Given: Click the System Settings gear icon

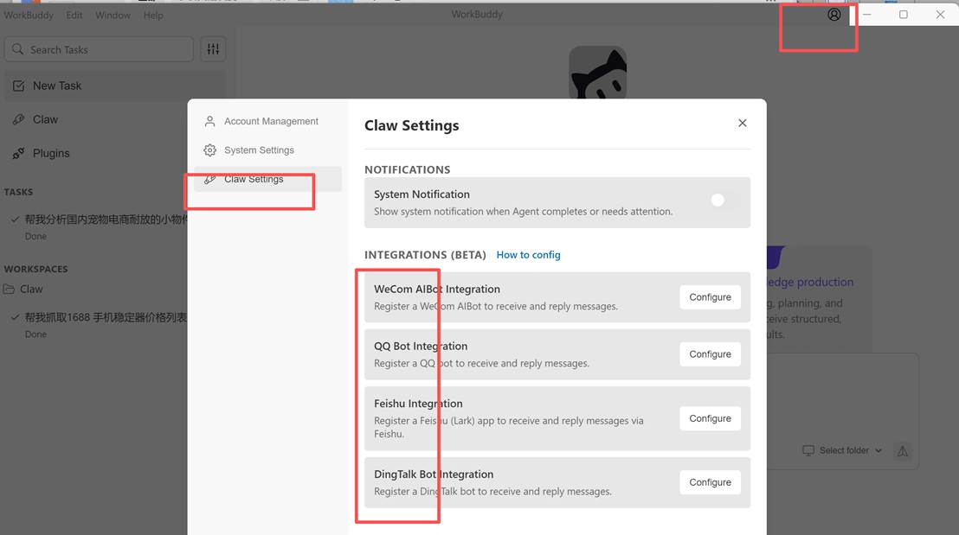Looking at the screenshot, I should (209, 150).
